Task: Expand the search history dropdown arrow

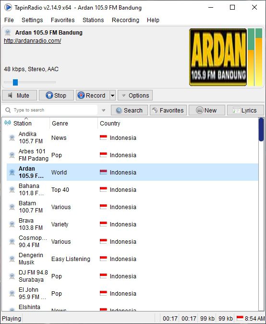Action: pos(104,111)
